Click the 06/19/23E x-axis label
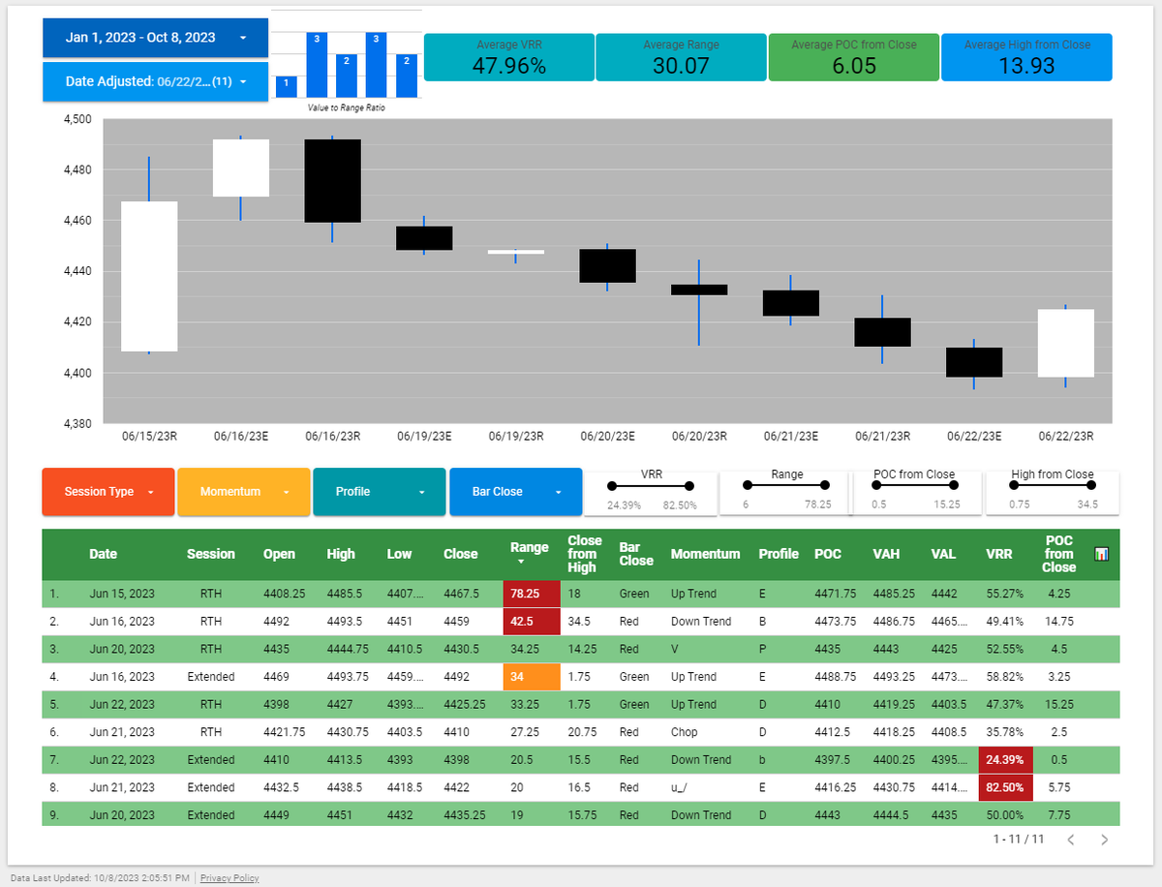 tap(425, 437)
